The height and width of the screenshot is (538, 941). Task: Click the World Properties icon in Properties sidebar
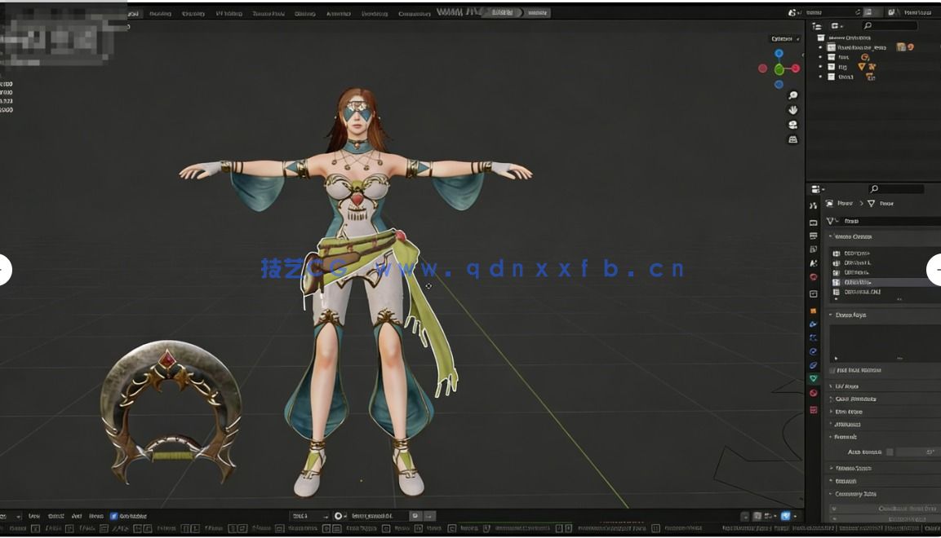click(813, 276)
